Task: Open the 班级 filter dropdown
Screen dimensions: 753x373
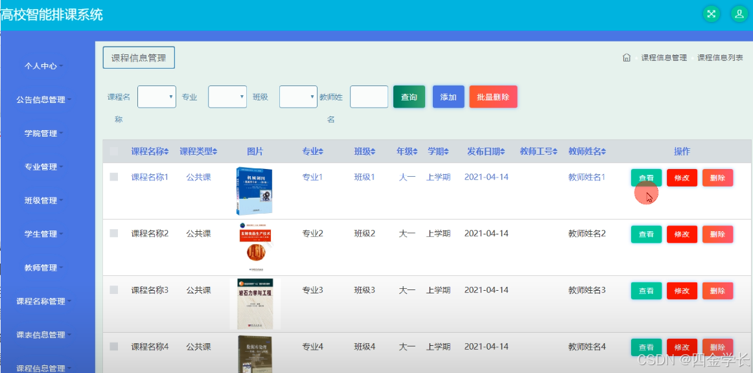Action: (x=298, y=97)
